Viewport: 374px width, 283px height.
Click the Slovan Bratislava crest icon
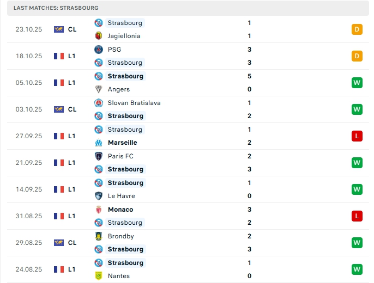99,103
